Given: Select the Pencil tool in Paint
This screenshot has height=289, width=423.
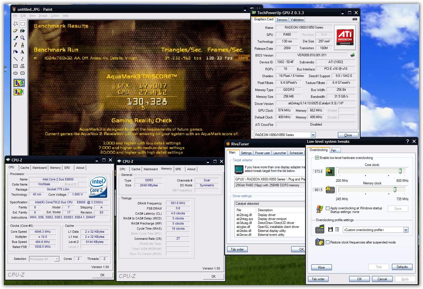Looking at the screenshot, I should [x=15, y=45].
